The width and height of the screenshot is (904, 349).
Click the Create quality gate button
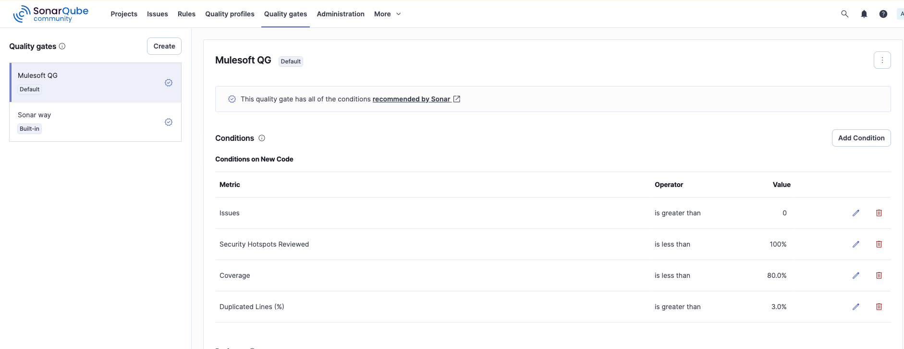click(x=164, y=46)
